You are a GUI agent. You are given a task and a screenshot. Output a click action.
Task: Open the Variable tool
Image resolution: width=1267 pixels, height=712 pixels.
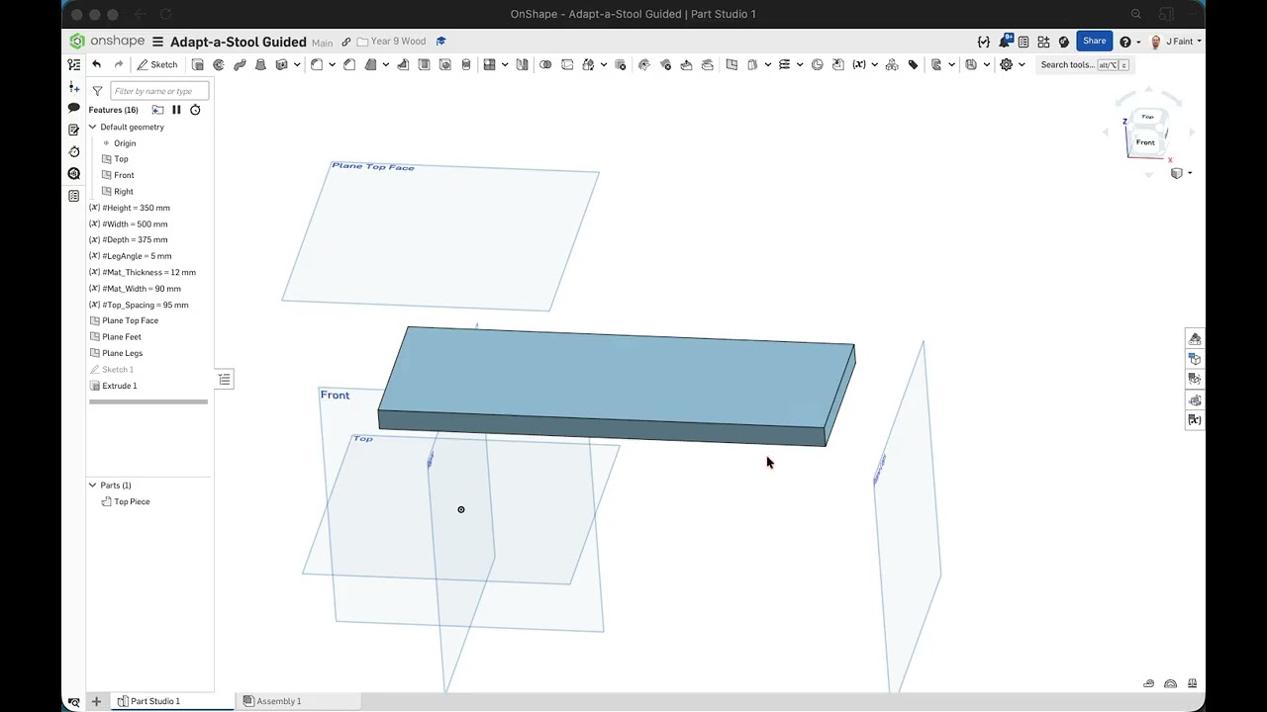tap(858, 64)
